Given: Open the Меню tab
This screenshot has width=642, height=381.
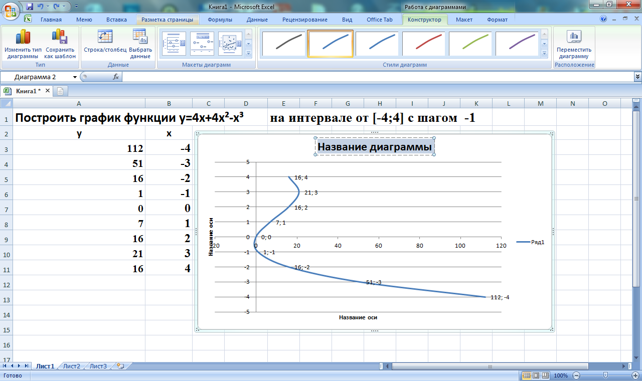Looking at the screenshot, I should pos(84,20).
